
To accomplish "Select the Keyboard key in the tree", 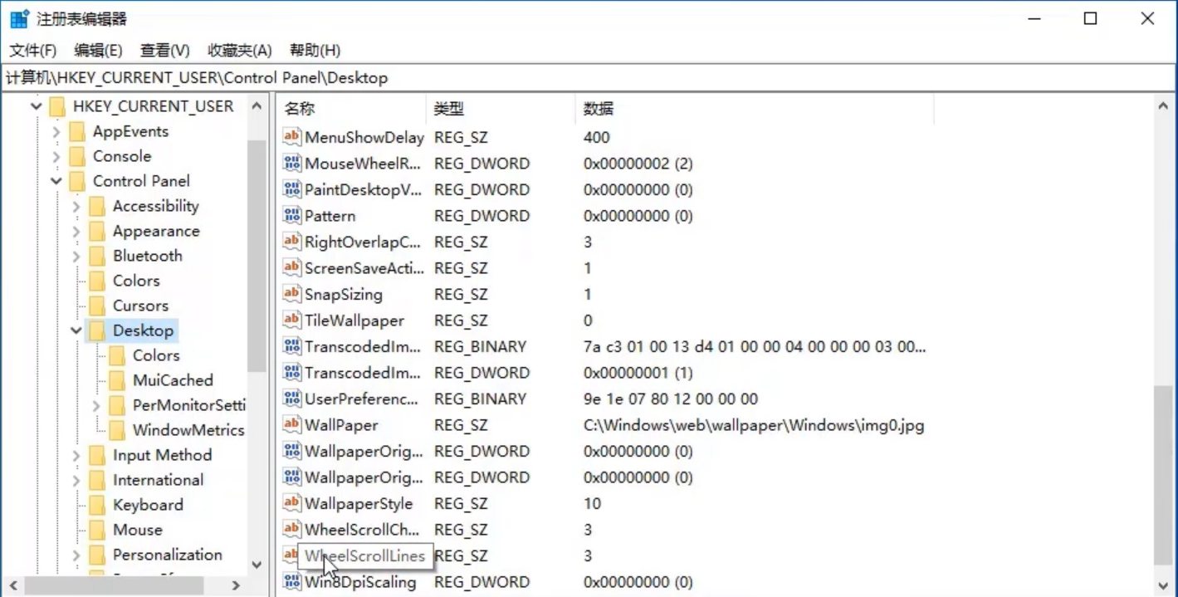I will pyautogui.click(x=148, y=505).
